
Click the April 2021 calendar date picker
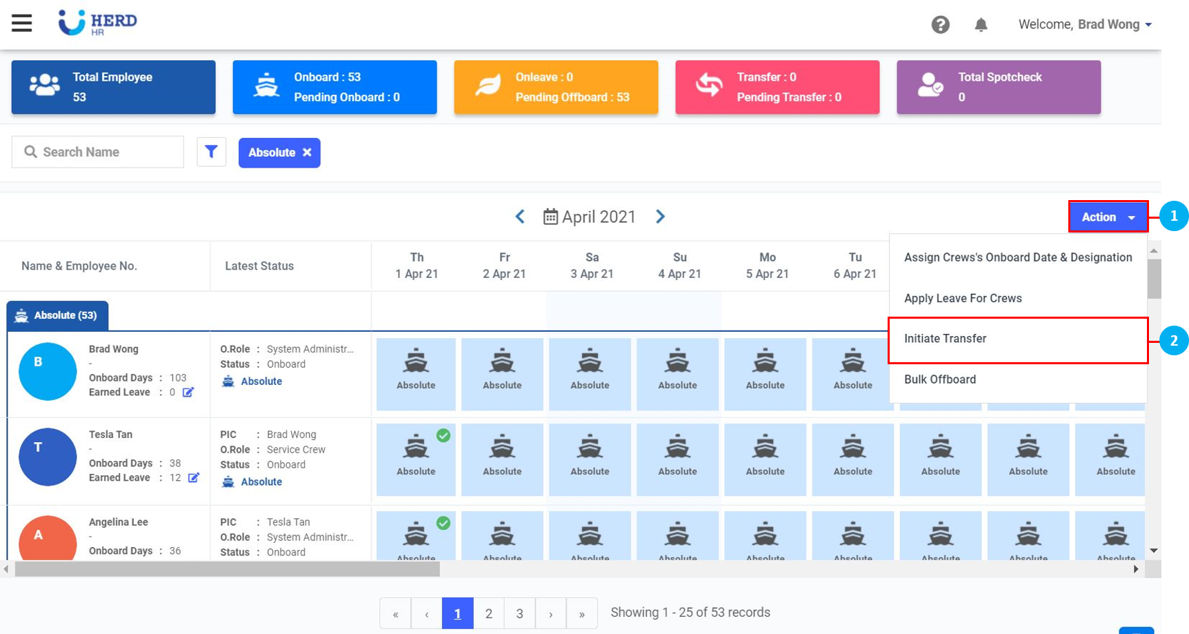coord(590,217)
